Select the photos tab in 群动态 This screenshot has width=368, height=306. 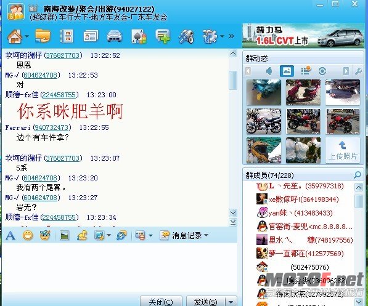287,71
